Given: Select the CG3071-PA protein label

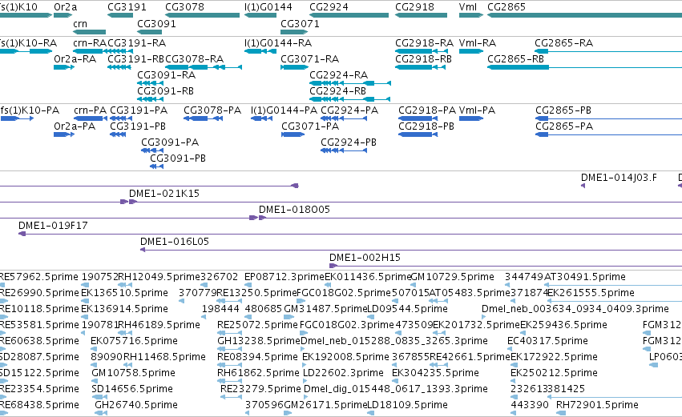Looking at the screenshot, I should point(310,126).
